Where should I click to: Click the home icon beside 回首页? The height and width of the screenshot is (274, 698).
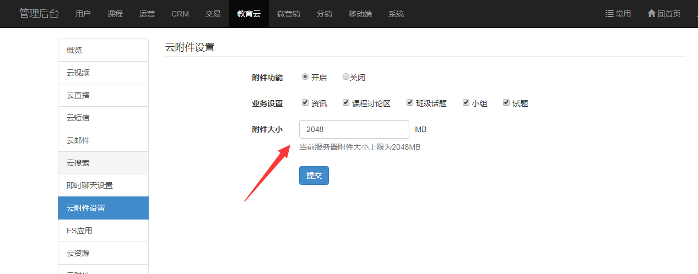tap(651, 14)
